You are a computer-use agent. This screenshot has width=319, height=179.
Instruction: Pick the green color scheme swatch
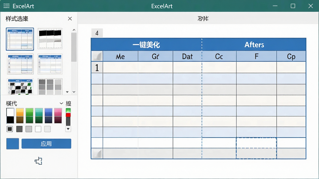coord(29,116)
